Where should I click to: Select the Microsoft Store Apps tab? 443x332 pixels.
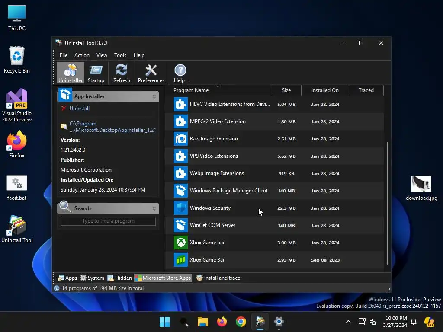[x=163, y=278]
